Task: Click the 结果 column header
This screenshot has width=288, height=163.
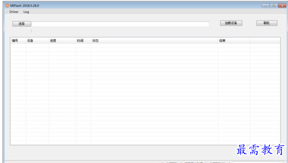Action: (234, 41)
